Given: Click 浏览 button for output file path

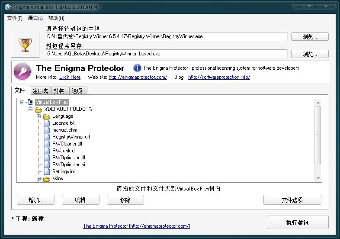Looking at the screenshot, I should click(310, 54).
